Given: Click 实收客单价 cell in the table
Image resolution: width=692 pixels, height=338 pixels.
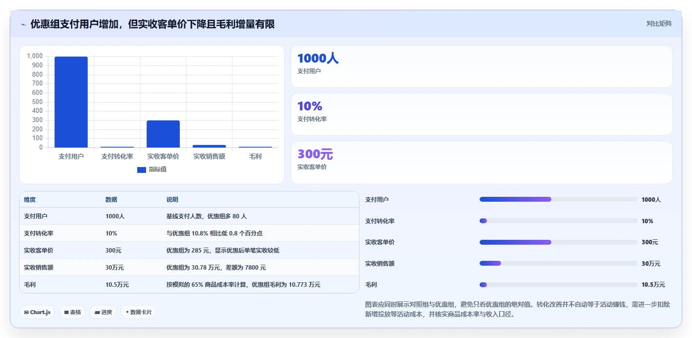Looking at the screenshot, I should (x=39, y=250).
